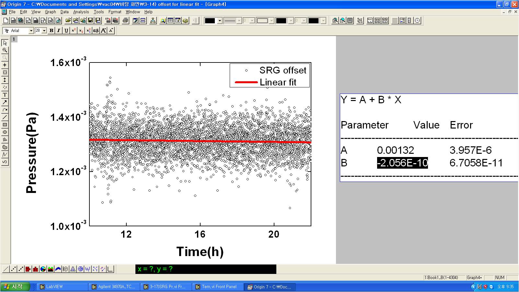Select the Arrow drawing tool
This screenshot has width=519, height=292.
(x=5, y=102)
